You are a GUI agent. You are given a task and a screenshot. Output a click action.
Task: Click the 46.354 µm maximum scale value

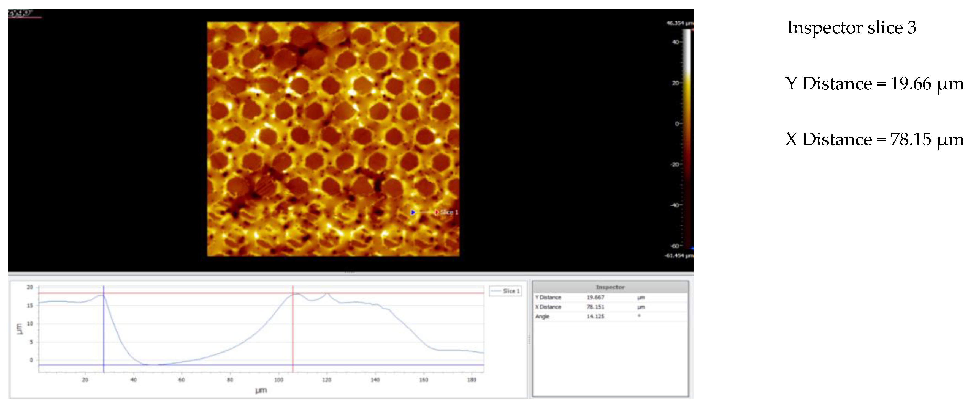[x=679, y=23]
